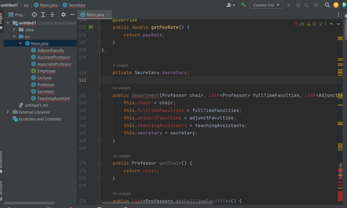Click the next highlighted error down arrow
This screenshot has height=208, width=347.
pos(338,24)
